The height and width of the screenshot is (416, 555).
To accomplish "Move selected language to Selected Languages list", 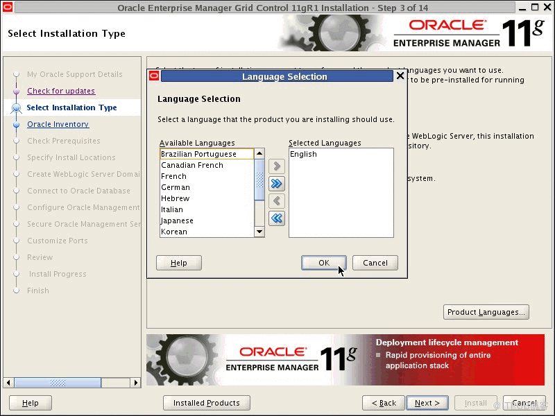I will (276, 166).
